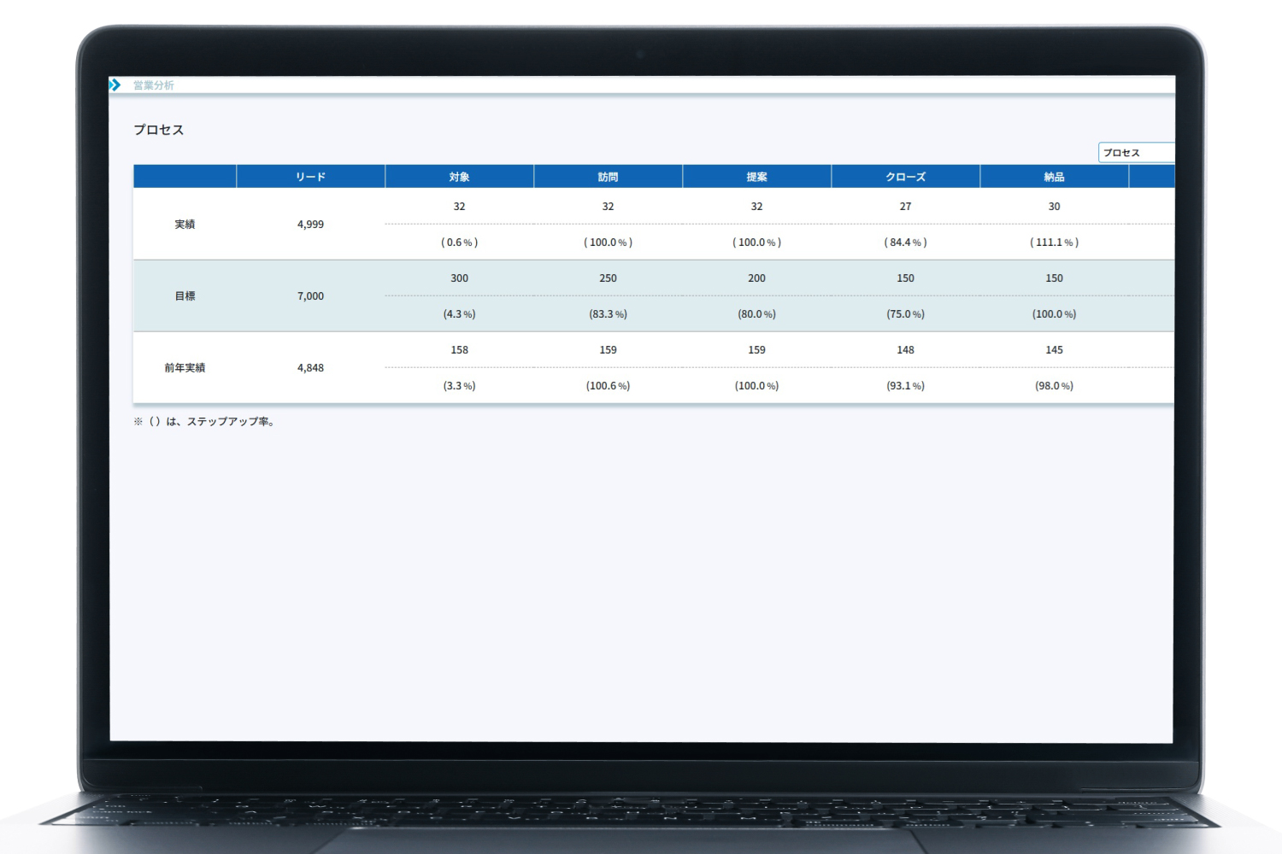The height and width of the screenshot is (854, 1282).
Task: Click the 300 target value cell
Action: (x=459, y=278)
